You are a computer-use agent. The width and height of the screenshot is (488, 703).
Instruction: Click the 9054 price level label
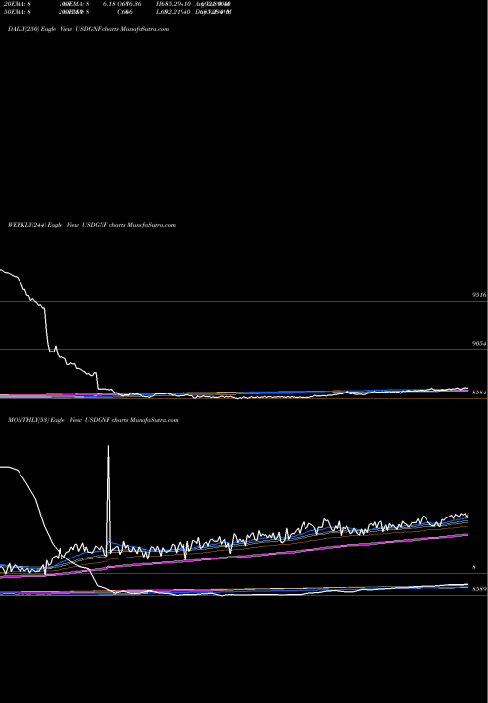click(x=479, y=343)
